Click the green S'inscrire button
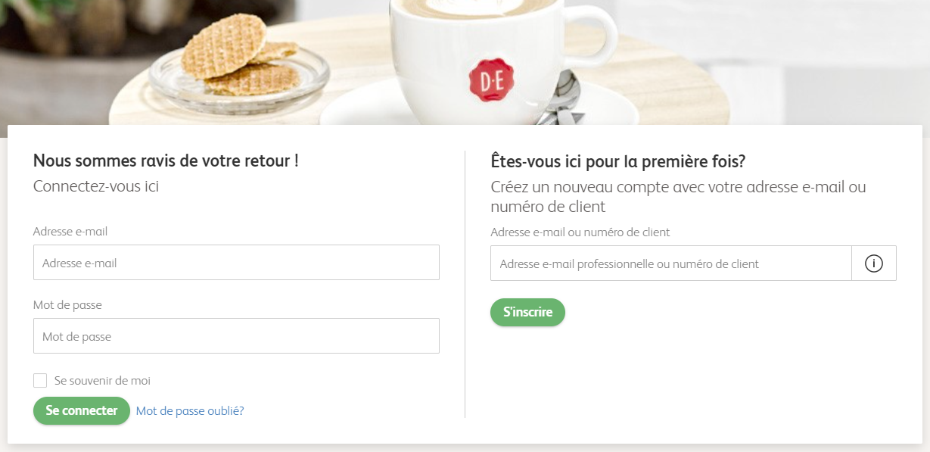This screenshot has height=452, width=930. click(x=527, y=312)
